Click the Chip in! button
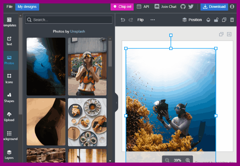 [122, 7]
